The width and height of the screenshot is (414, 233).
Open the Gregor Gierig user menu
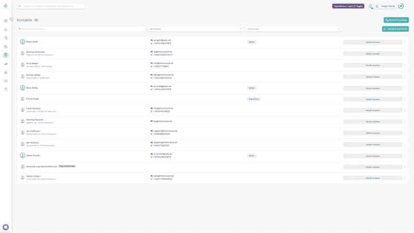coord(385,6)
